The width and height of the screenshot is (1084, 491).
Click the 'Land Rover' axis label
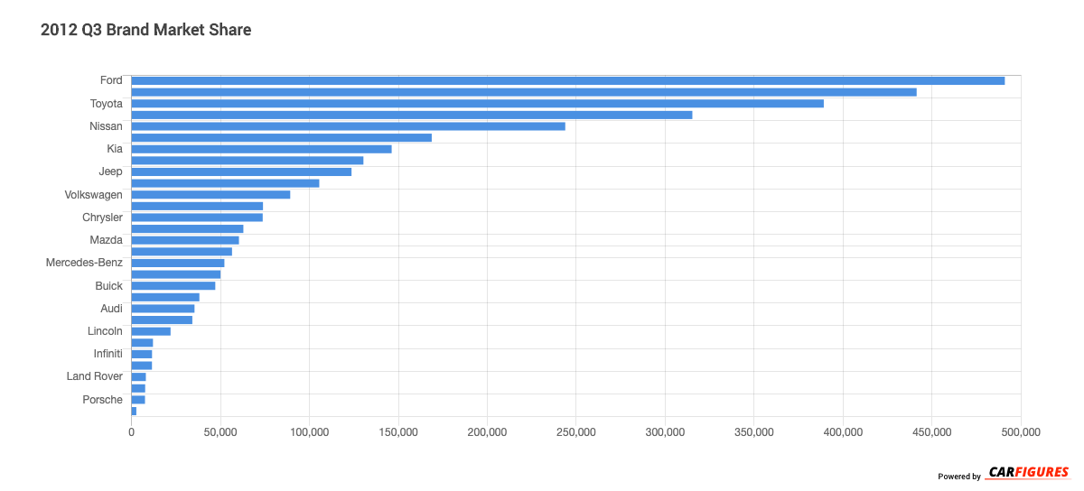pos(95,376)
